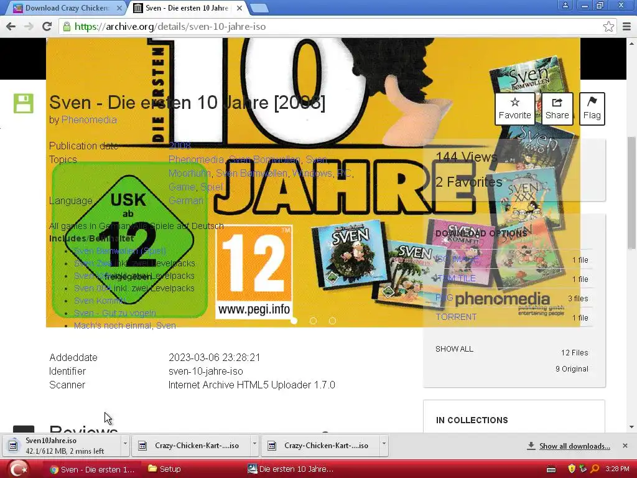Open a new browser tab
The height and width of the screenshot is (478, 637).
(x=259, y=7)
